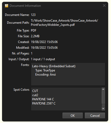Click the Document Name value 123
The image size is (111, 123).
click(33, 15)
